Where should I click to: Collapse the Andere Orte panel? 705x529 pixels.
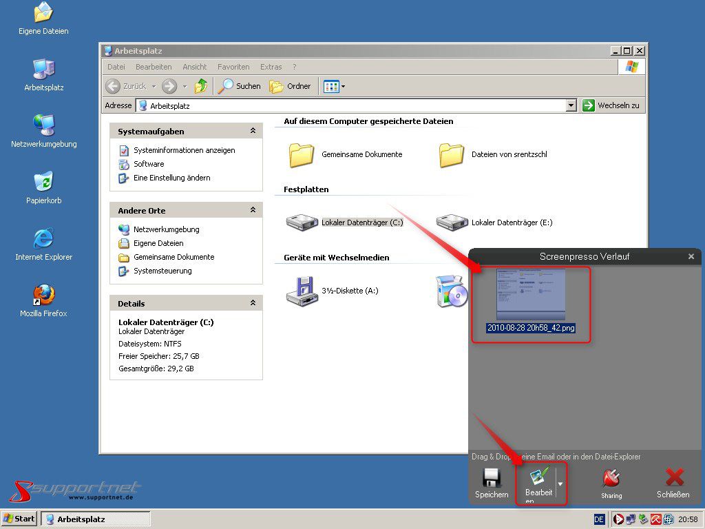(x=253, y=210)
